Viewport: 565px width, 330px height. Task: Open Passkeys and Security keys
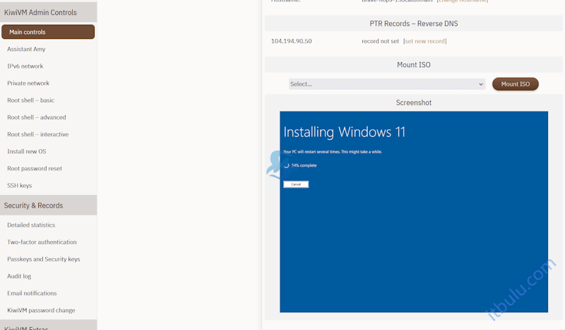click(44, 259)
